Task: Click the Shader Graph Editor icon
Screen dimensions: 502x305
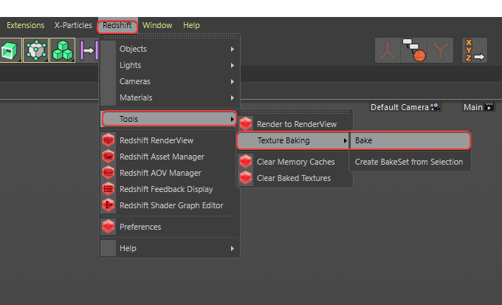Action: 109,205
